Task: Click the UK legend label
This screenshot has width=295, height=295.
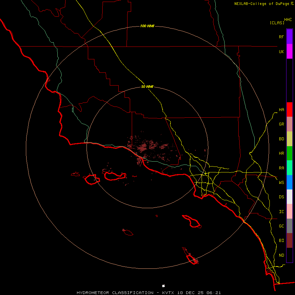Action: 281,51
